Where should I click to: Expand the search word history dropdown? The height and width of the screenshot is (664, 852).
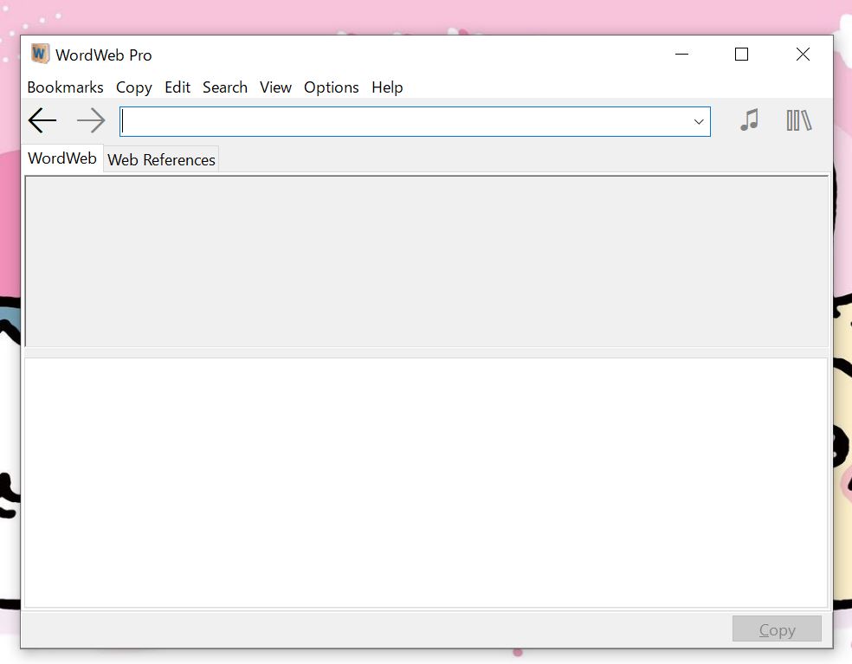tap(699, 122)
